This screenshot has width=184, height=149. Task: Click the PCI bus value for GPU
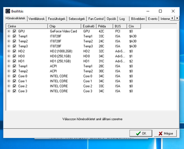(118, 31)
